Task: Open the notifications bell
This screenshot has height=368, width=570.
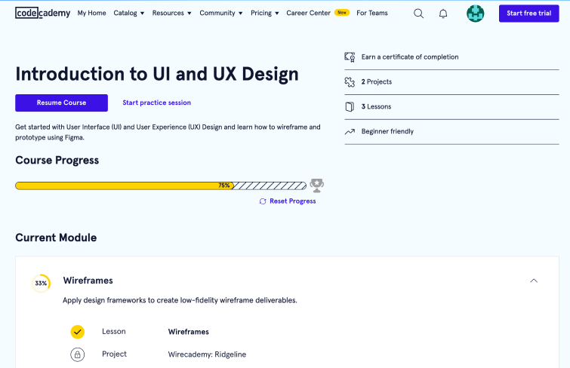Action: point(443,14)
